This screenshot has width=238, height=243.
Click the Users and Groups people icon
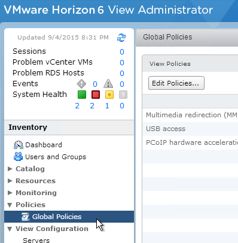click(x=19, y=157)
